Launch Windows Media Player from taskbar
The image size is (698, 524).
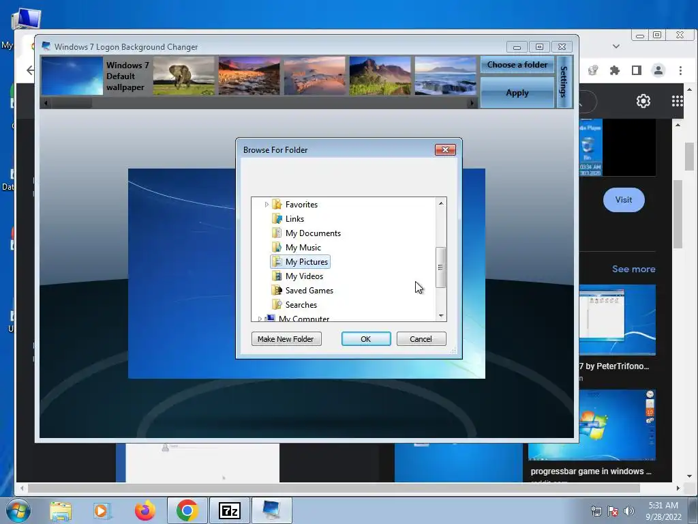[x=102, y=511]
